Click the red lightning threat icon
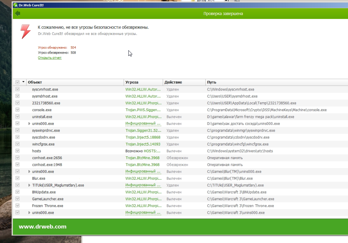The width and height of the screenshot is (348, 243). 25,32
